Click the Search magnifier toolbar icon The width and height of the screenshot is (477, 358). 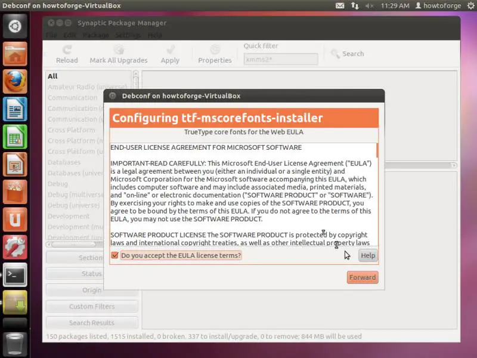tap(336, 54)
